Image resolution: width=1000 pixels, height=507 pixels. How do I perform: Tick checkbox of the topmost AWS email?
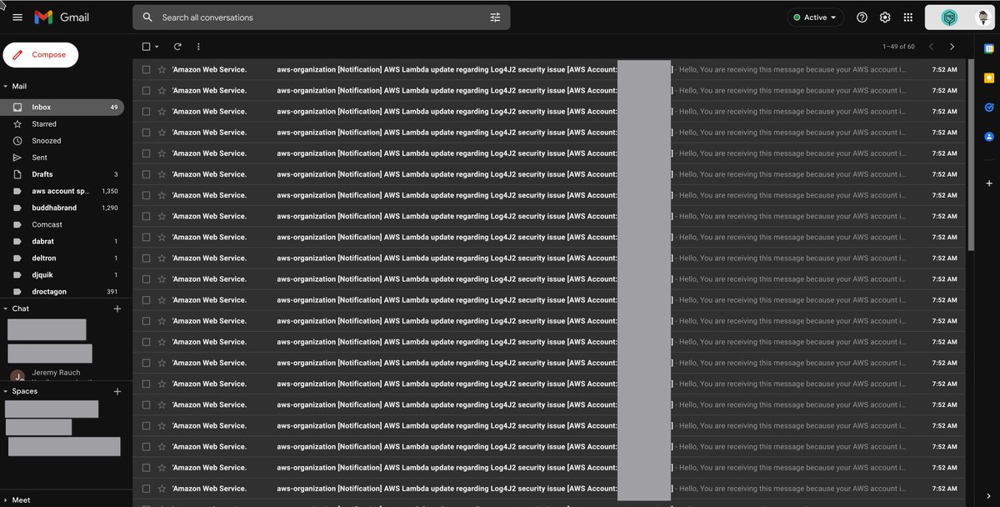147,69
